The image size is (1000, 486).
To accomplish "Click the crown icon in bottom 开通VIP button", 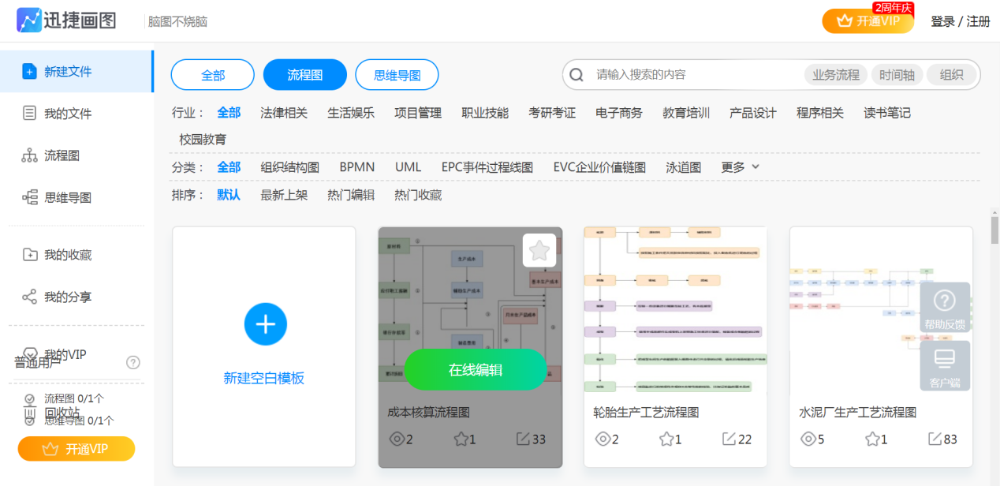I will coord(50,449).
